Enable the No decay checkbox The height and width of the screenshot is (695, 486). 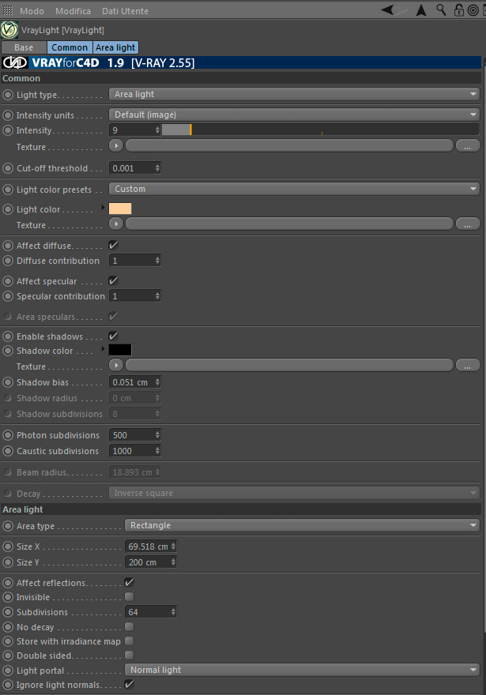point(129,627)
